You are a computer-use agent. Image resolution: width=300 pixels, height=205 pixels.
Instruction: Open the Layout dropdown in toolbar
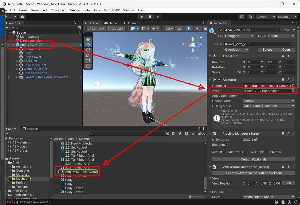tap(287, 17)
